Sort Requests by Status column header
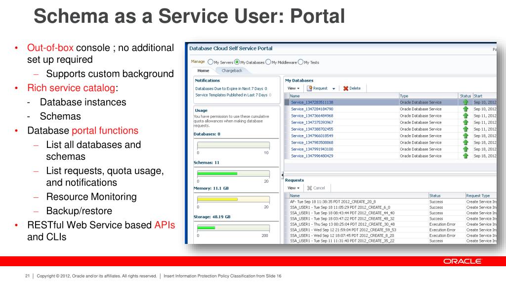The width and height of the screenshot is (506, 285). [447, 195]
